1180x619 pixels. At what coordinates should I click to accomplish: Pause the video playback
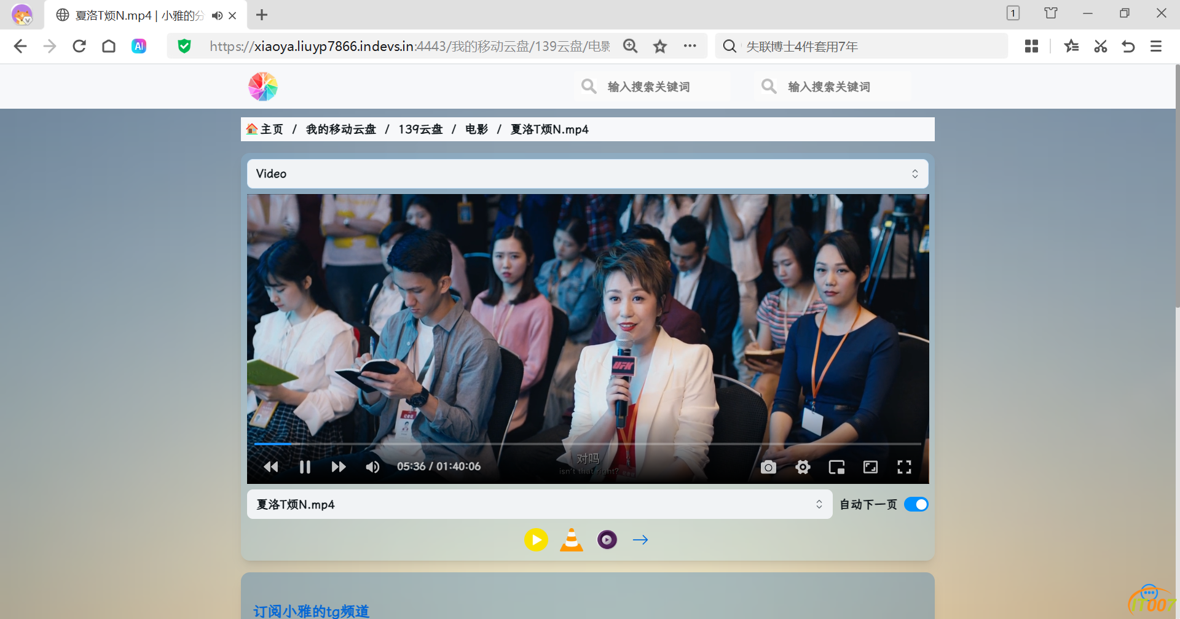(x=305, y=467)
